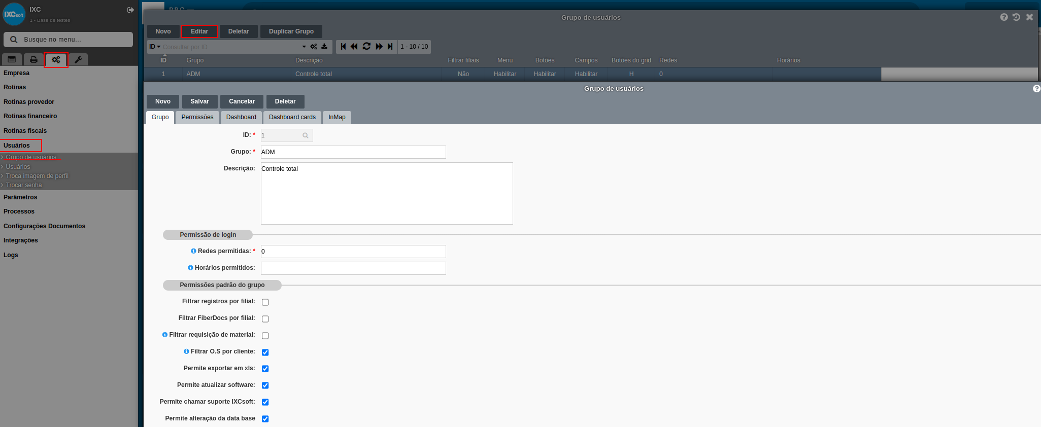This screenshot has height=427, width=1041.
Task: Open Troca imagem de perfil menu item
Action: (x=37, y=176)
